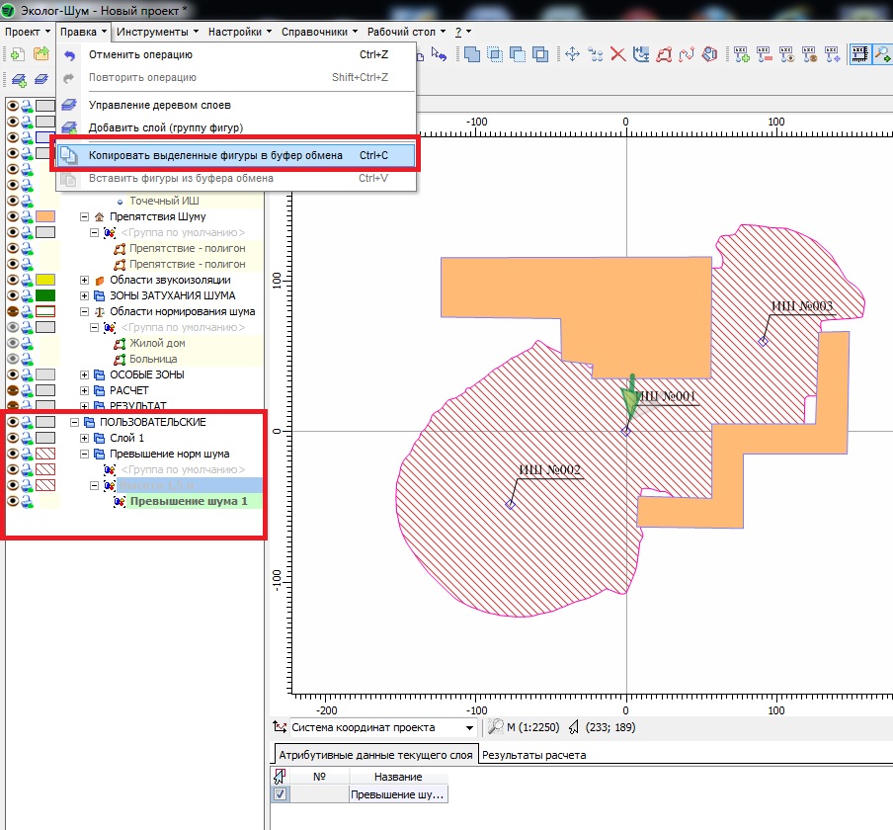
Task: Hide the ЗОНЫ ЗАТУХАНИЯ ШУМА layer via eye
Action: pyautogui.click(x=14, y=295)
